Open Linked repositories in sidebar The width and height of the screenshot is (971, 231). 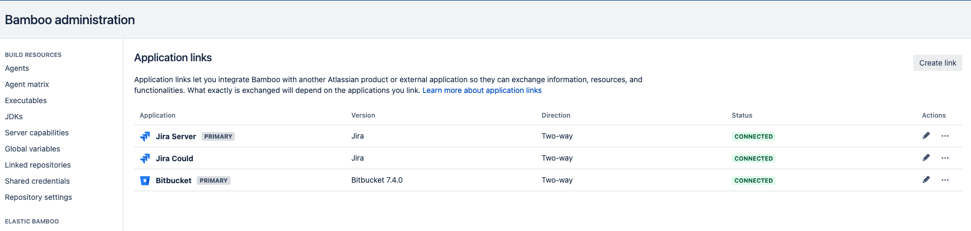click(38, 165)
